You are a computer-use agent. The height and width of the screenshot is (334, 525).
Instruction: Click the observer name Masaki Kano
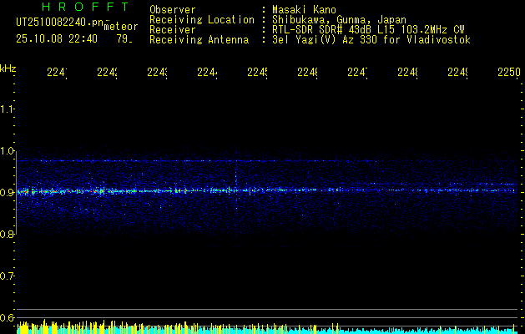[304, 10]
